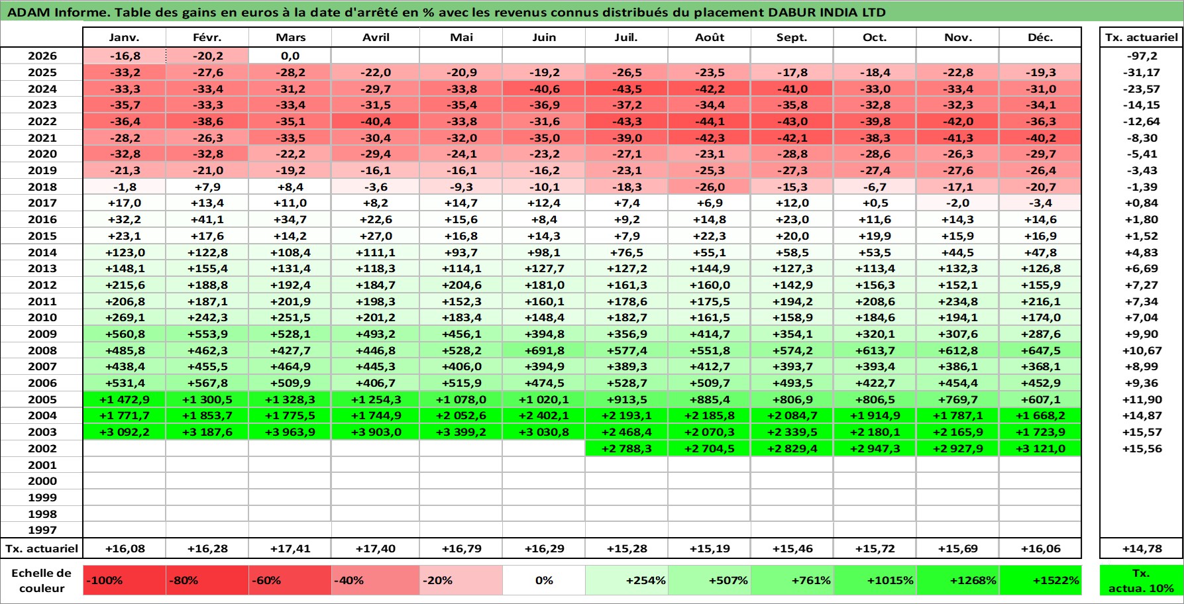Click the +16,06 rate under Déc. column
1184x604 pixels.
pos(1040,548)
